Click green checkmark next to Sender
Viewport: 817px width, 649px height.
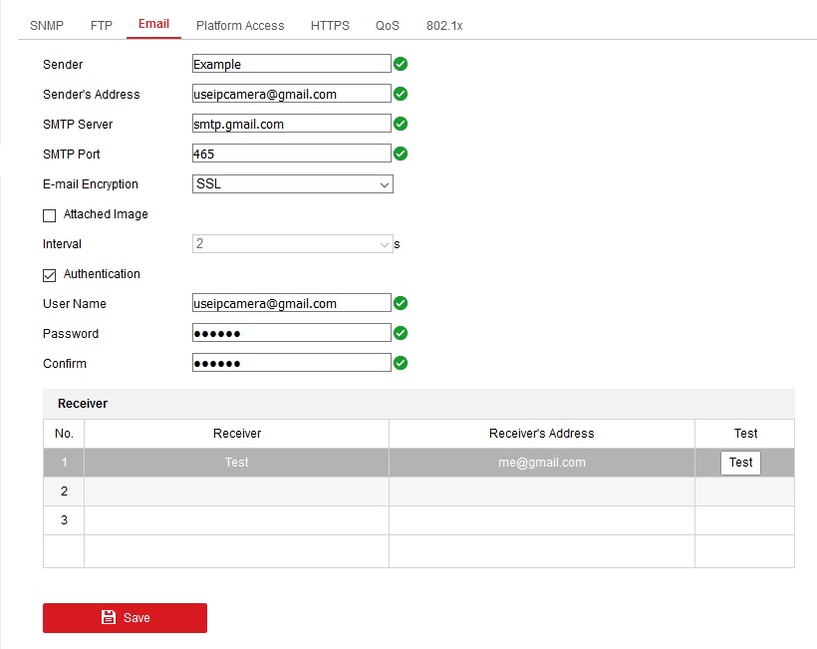[x=401, y=64]
